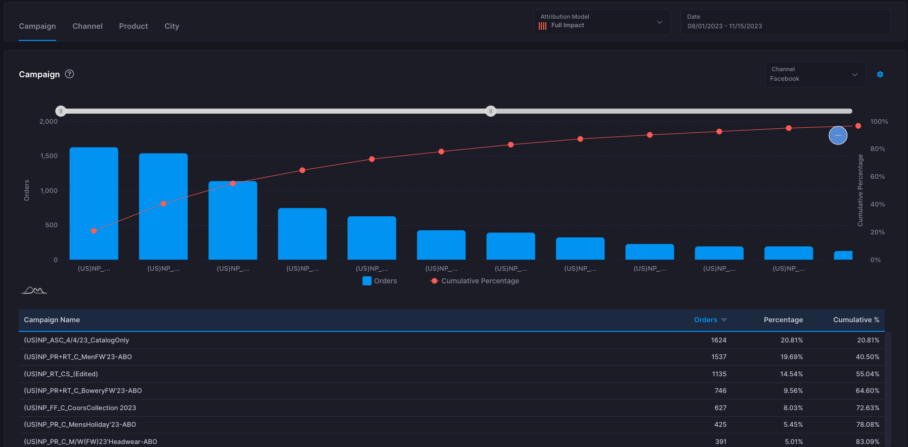Screen dimensions: 908x447
Task: Click the Orders column sort arrow
Action: (724, 320)
